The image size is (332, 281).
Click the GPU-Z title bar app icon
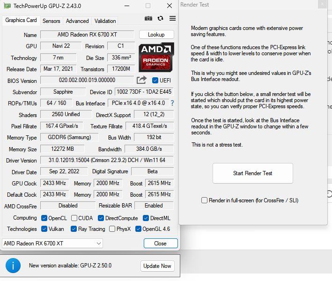pos(7,6)
